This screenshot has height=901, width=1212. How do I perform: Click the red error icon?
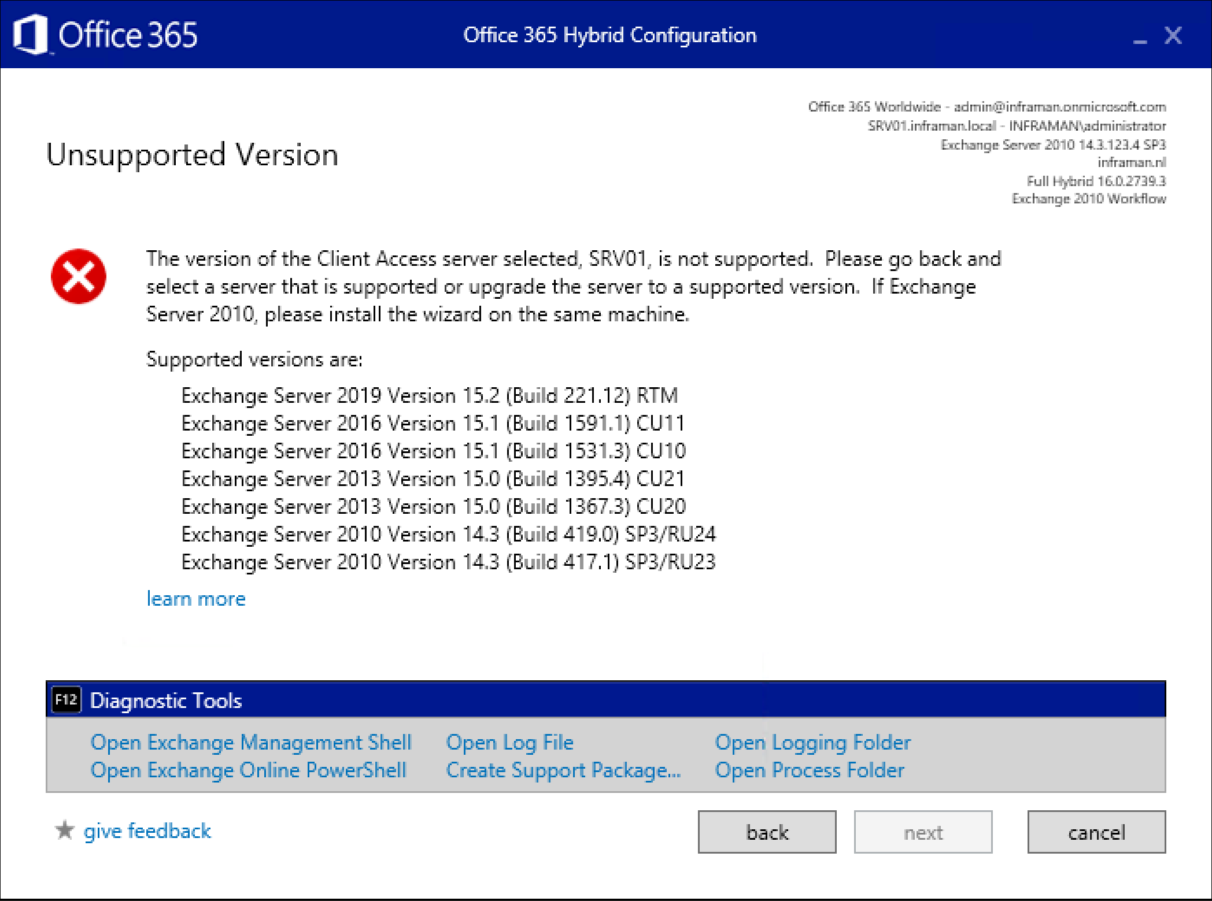point(79,277)
